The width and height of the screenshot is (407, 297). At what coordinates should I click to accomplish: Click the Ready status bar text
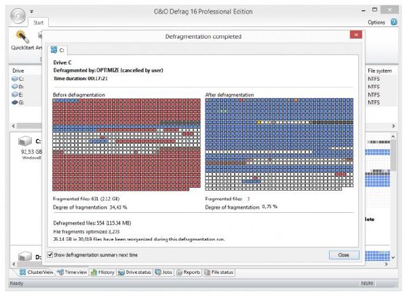(16, 283)
